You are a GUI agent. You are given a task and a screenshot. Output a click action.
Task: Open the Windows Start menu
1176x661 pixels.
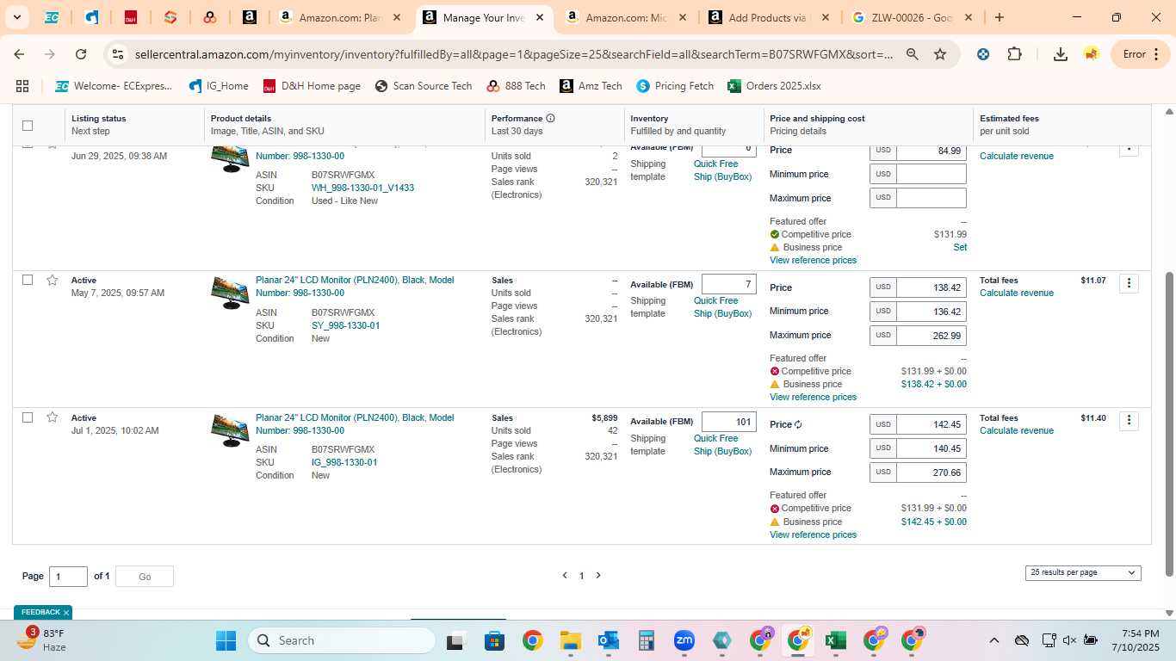[226, 640]
